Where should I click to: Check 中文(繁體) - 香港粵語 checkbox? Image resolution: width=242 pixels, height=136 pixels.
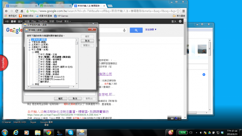coord(39,59)
